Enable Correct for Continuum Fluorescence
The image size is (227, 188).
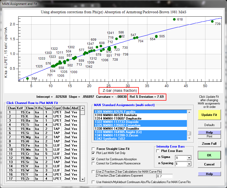point(93,163)
